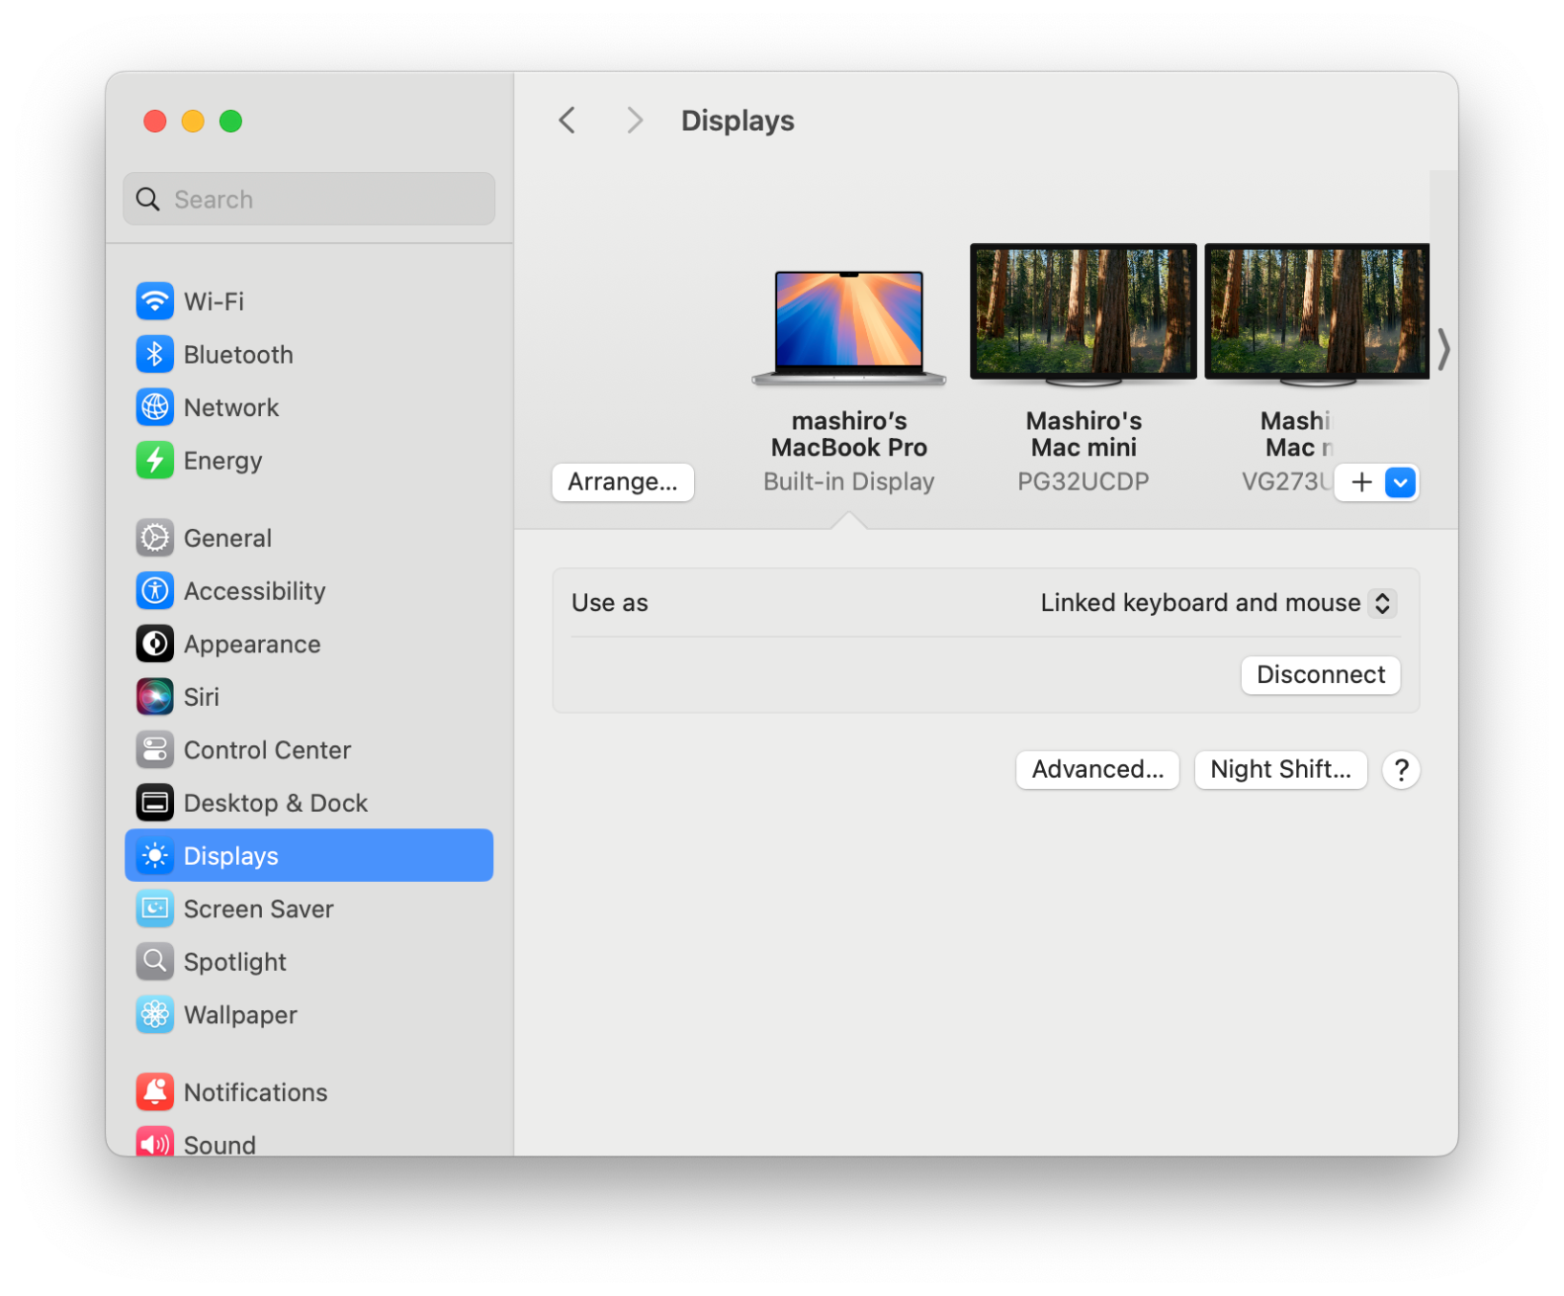Click the Siri icon
The height and width of the screenshot is (1296, 1564).
[x=154, y=697]
